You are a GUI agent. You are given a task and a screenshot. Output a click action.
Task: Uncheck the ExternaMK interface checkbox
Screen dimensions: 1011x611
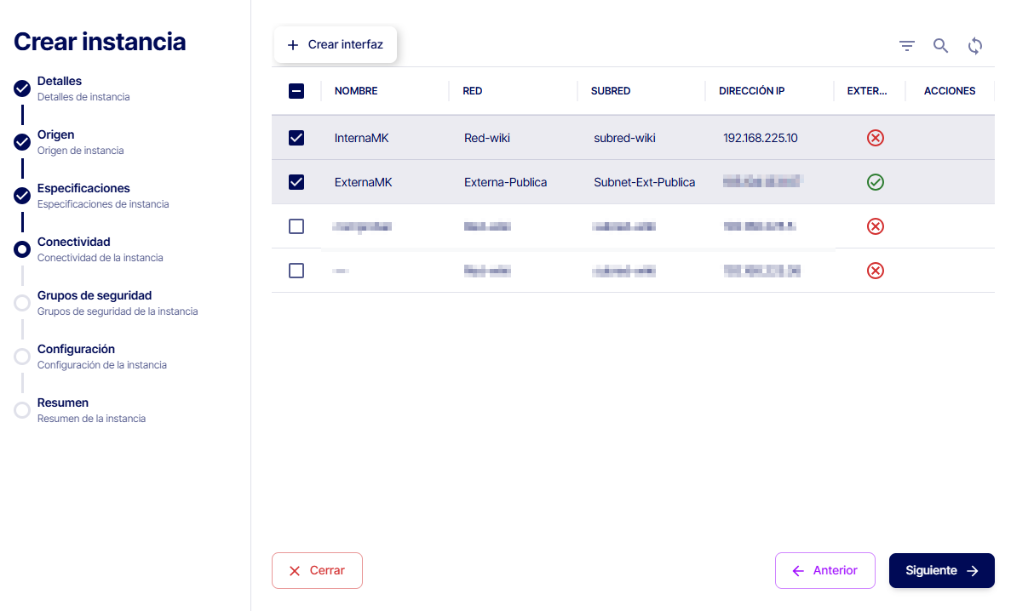[296, 182]
